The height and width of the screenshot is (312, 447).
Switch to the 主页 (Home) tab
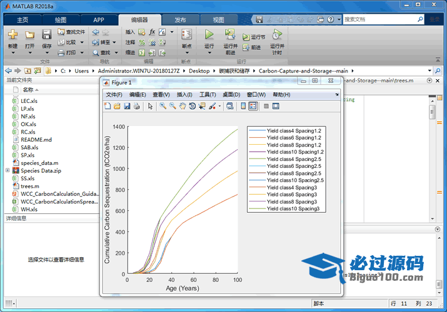click(x=23, y=20)
